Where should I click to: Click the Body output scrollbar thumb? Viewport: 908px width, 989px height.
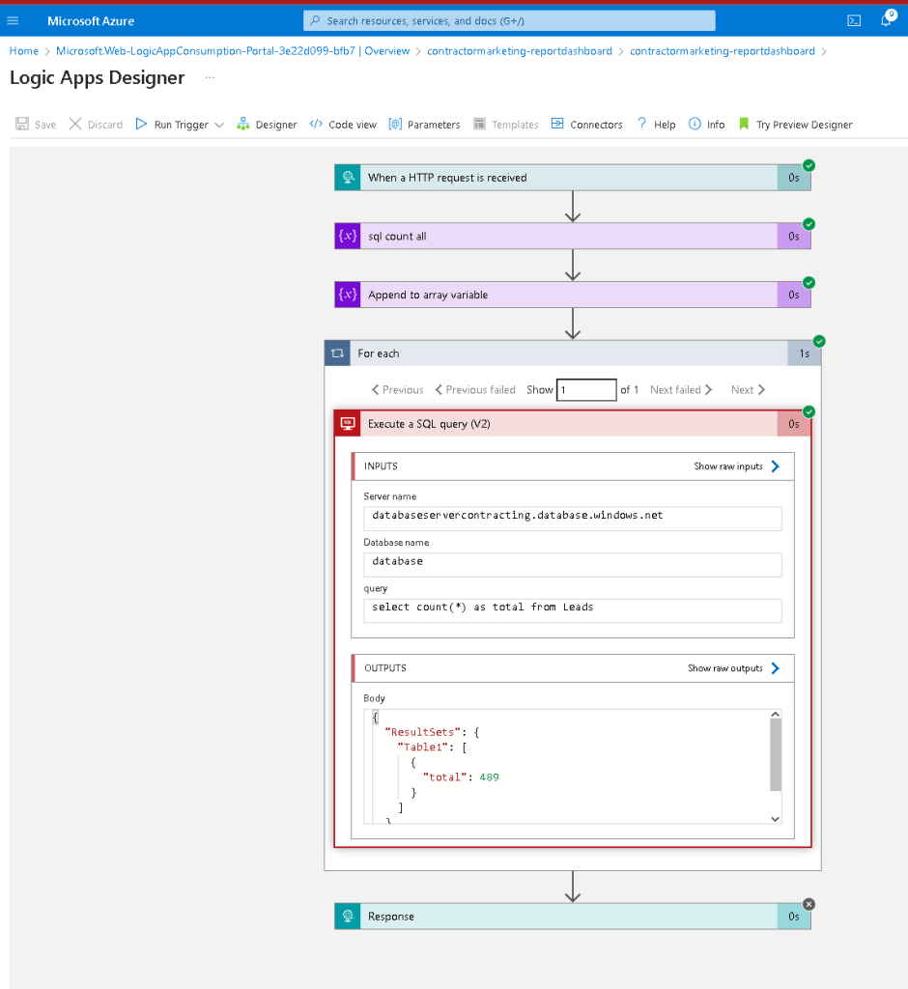pos(776,754)
